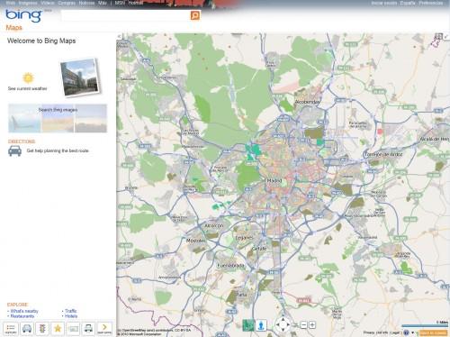Open the Videos tab in the top bar

48,3
